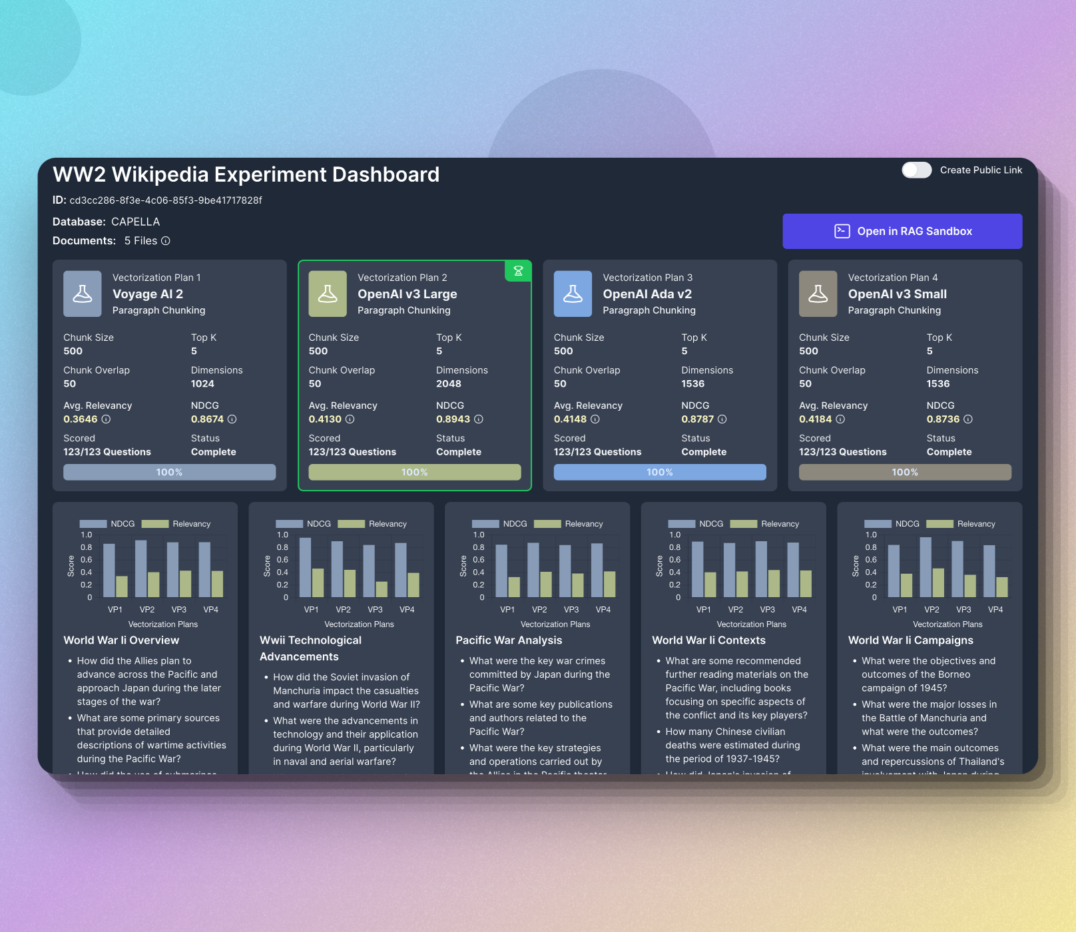Click the experiment ID cd3cc286 text
Screen dimensions: 1076x932
[166, 200]
